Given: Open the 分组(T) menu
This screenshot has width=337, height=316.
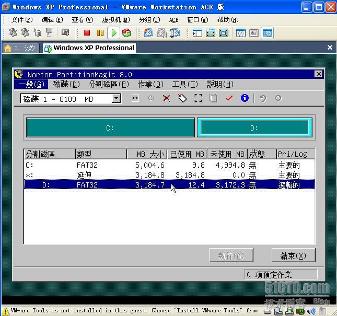Looking at the screenshot, I should (x=149, y=20).
